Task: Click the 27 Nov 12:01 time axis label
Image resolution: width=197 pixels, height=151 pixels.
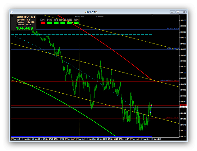Action: click(145, 139)
